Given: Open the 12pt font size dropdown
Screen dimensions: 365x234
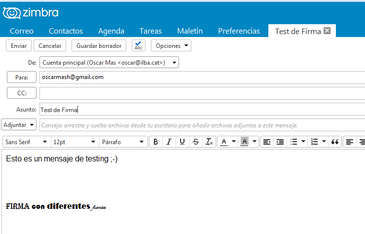Looking at the screenshot, I should click(74, 142).
